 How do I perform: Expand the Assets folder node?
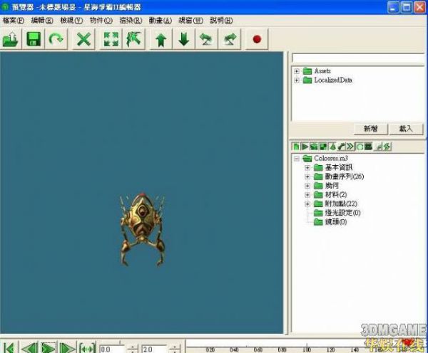pyautogui.click(x=297, y=71)
